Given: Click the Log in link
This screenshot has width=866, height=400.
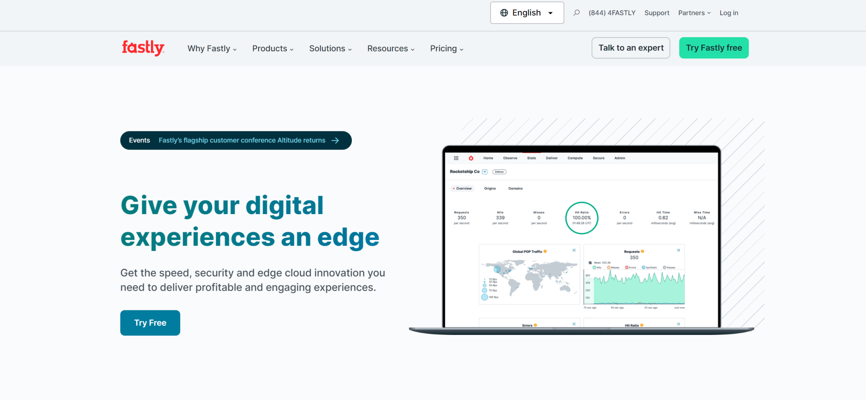Looking at the screenshot, I should (x=729, y=13).
